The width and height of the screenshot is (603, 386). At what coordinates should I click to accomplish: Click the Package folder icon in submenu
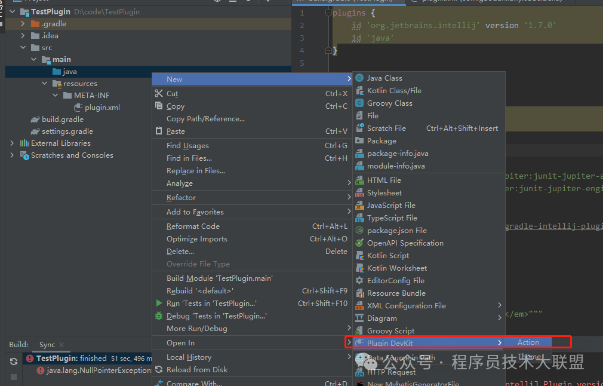click(359, 141)
